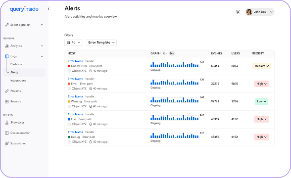This screenshot has height=178, width=291.
Task: Click yellow Warning status dot
Action: [69, 101]
